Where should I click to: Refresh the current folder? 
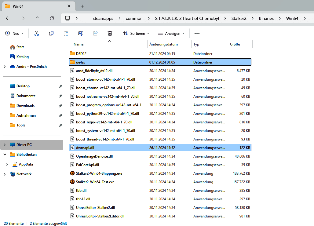click(52, 18)
